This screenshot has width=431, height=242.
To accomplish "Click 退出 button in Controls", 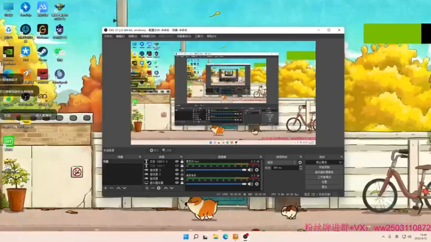I will (324, 187).
